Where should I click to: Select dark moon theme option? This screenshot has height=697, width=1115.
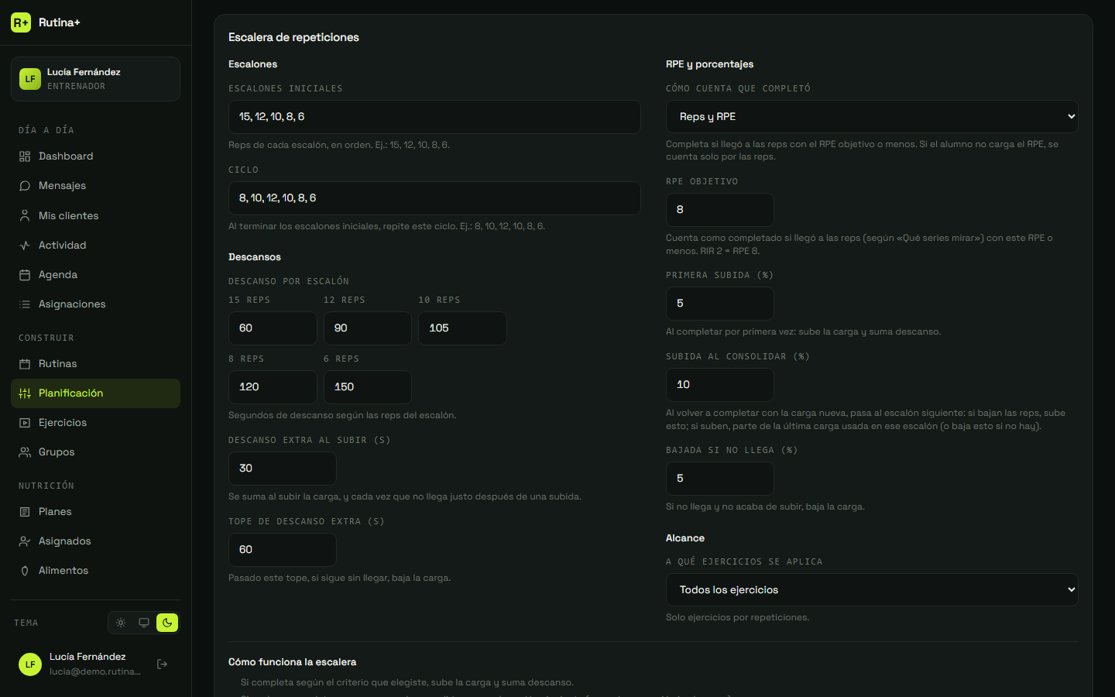click(167, 623)
